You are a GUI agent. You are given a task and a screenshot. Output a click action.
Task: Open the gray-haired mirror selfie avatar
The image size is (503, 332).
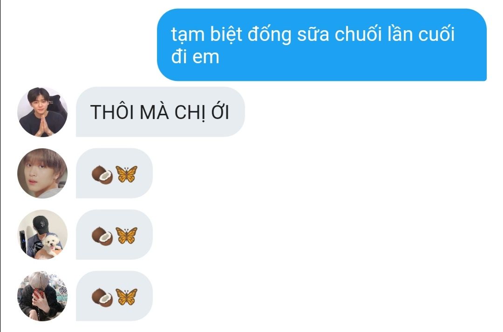42,296
